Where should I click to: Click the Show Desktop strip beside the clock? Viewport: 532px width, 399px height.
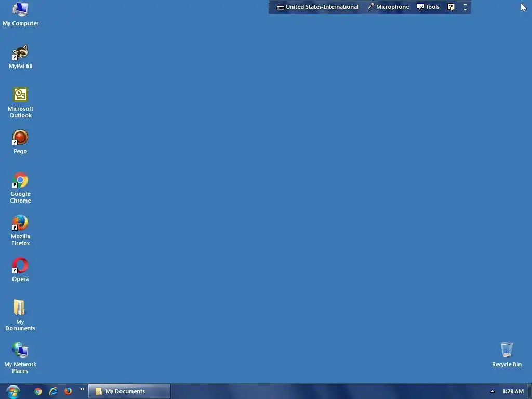[529, 392]
